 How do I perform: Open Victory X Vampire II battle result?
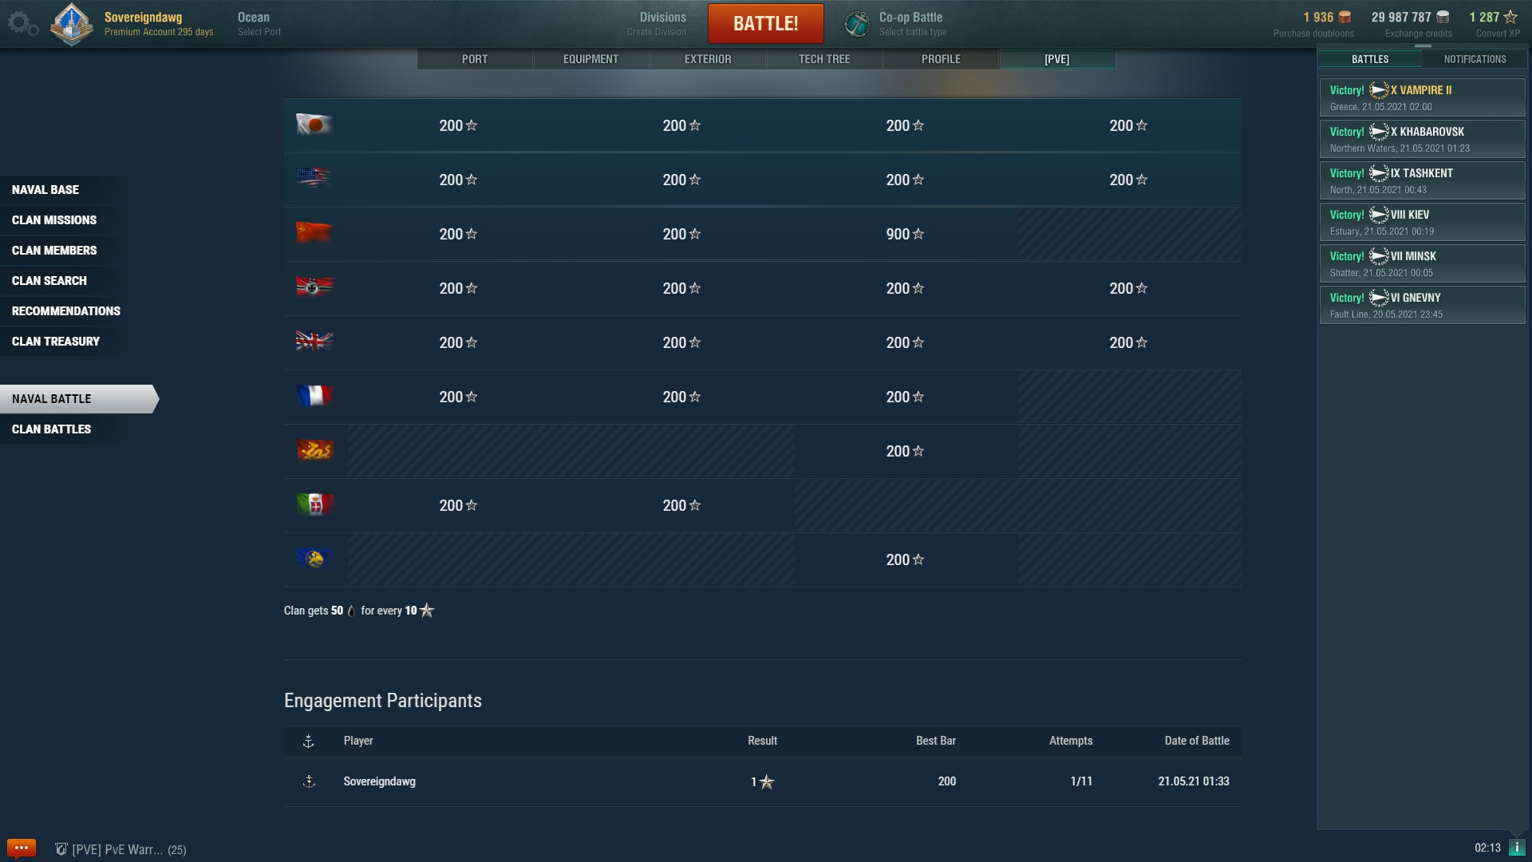point(1421,97)
